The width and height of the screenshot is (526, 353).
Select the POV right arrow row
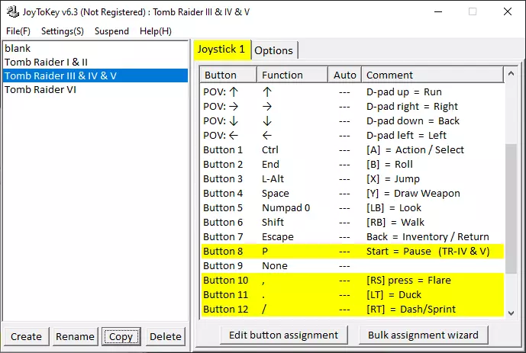(352, 107)
